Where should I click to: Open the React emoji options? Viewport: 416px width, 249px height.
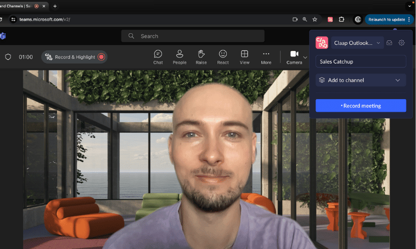tap(223, 57)
